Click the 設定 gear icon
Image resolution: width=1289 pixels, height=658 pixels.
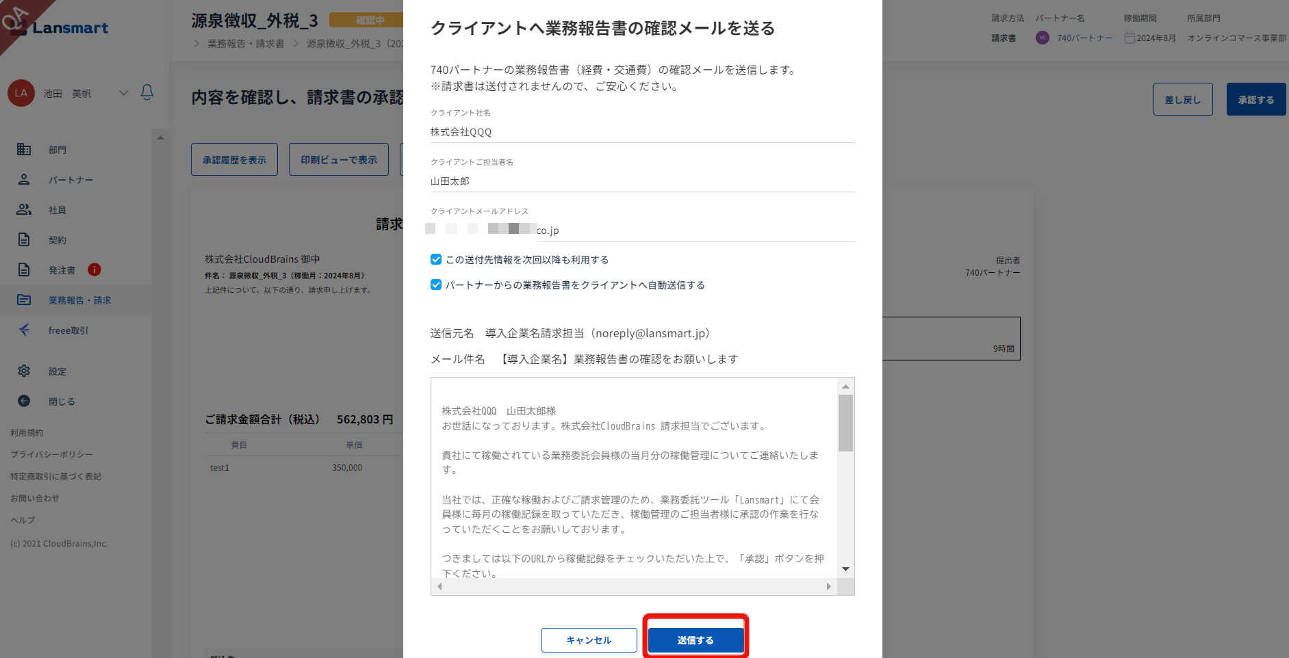(24, 371)
